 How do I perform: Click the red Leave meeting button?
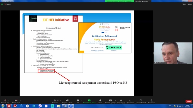[188, 101]
